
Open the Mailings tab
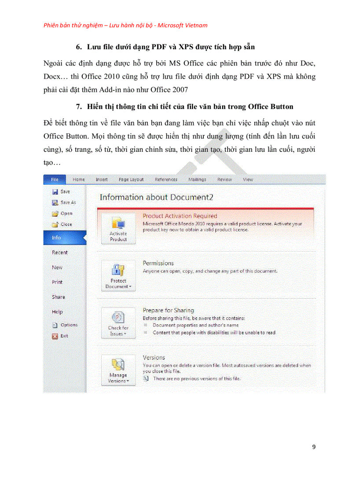pyautogui.click(x=197, y=179)
